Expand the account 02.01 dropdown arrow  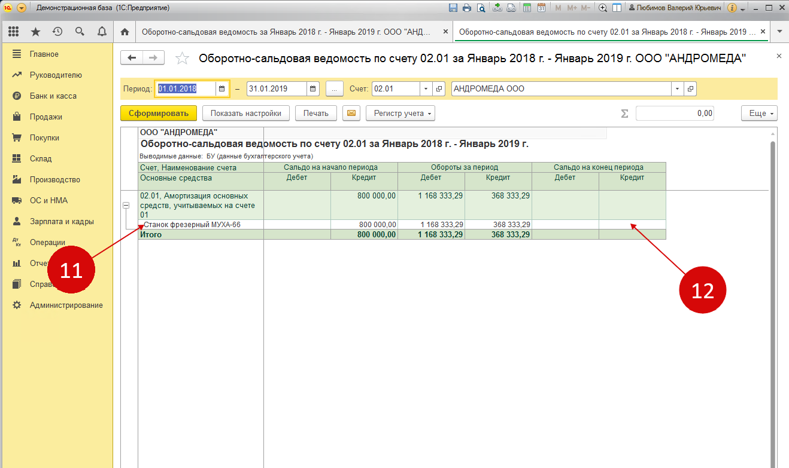pyautogui.click(x=426, y=88)
